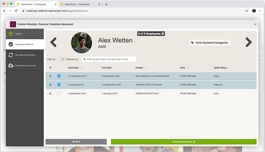The image size is (265, 152).
Task: Open the Customize Selection step
Action: (25, 44)
